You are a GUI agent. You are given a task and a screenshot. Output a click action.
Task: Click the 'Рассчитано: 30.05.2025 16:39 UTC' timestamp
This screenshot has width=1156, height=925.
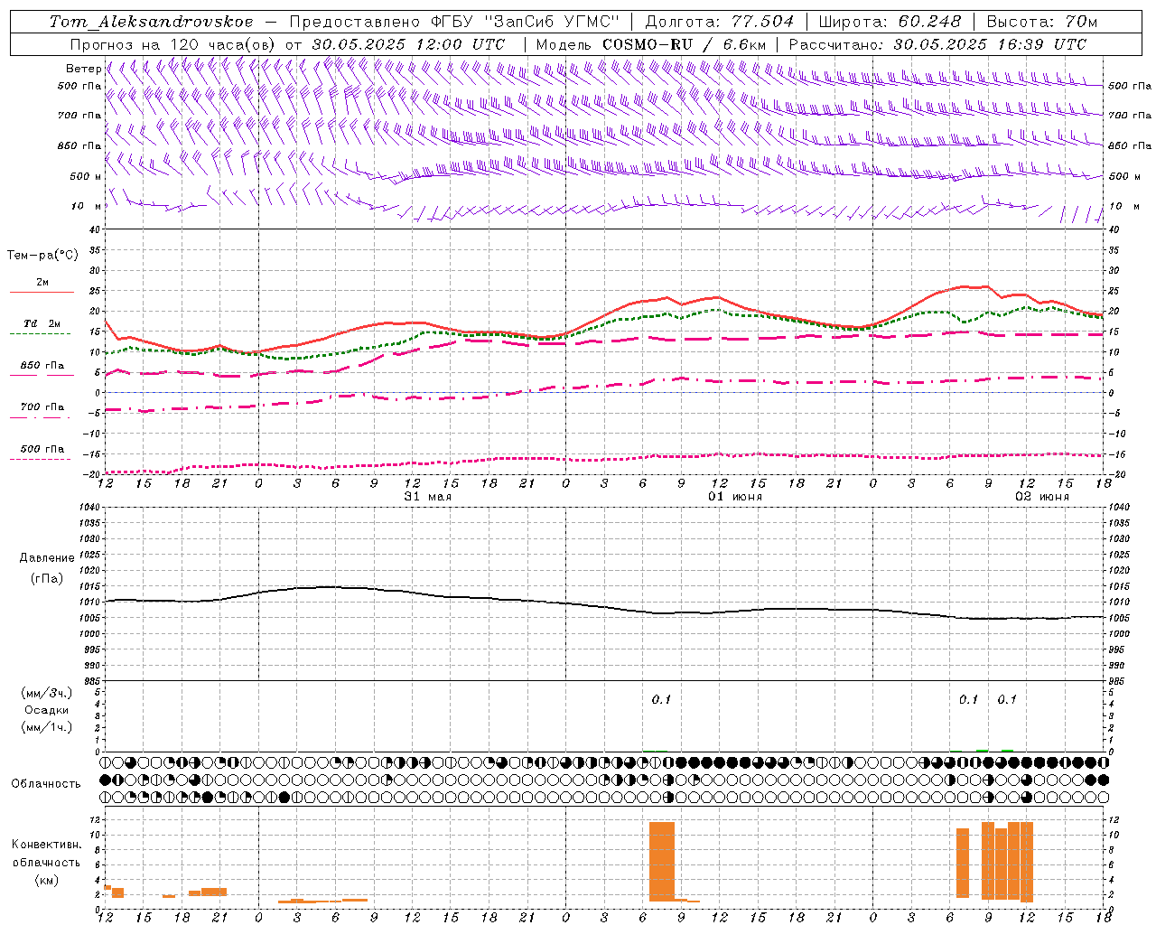(937, 44)
